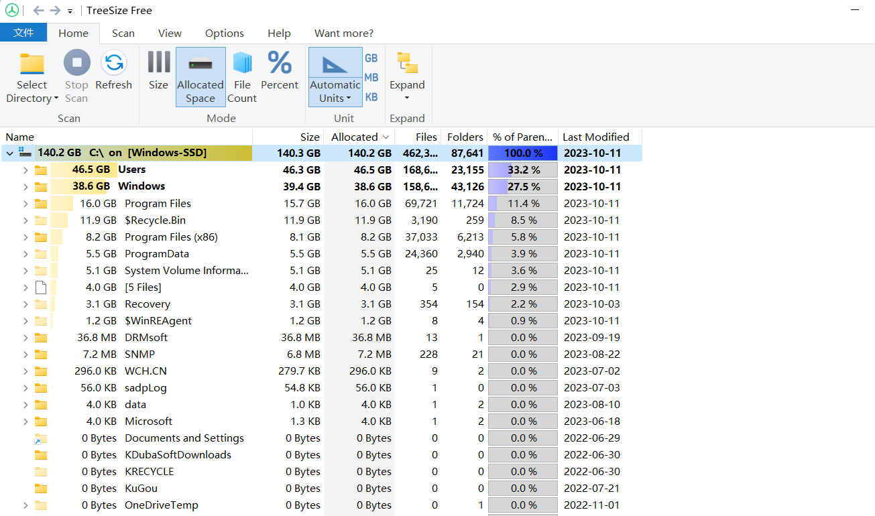Screen dimensions: 875x516
Task: Switch to Size display mode
Action: point(159,71)
